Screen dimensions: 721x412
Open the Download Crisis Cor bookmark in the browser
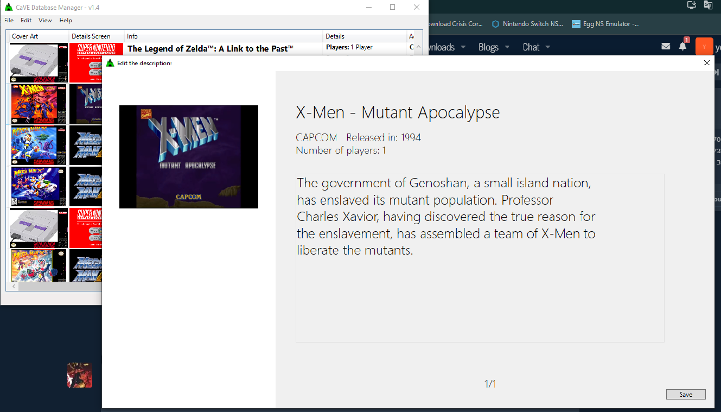pos(455,24)
